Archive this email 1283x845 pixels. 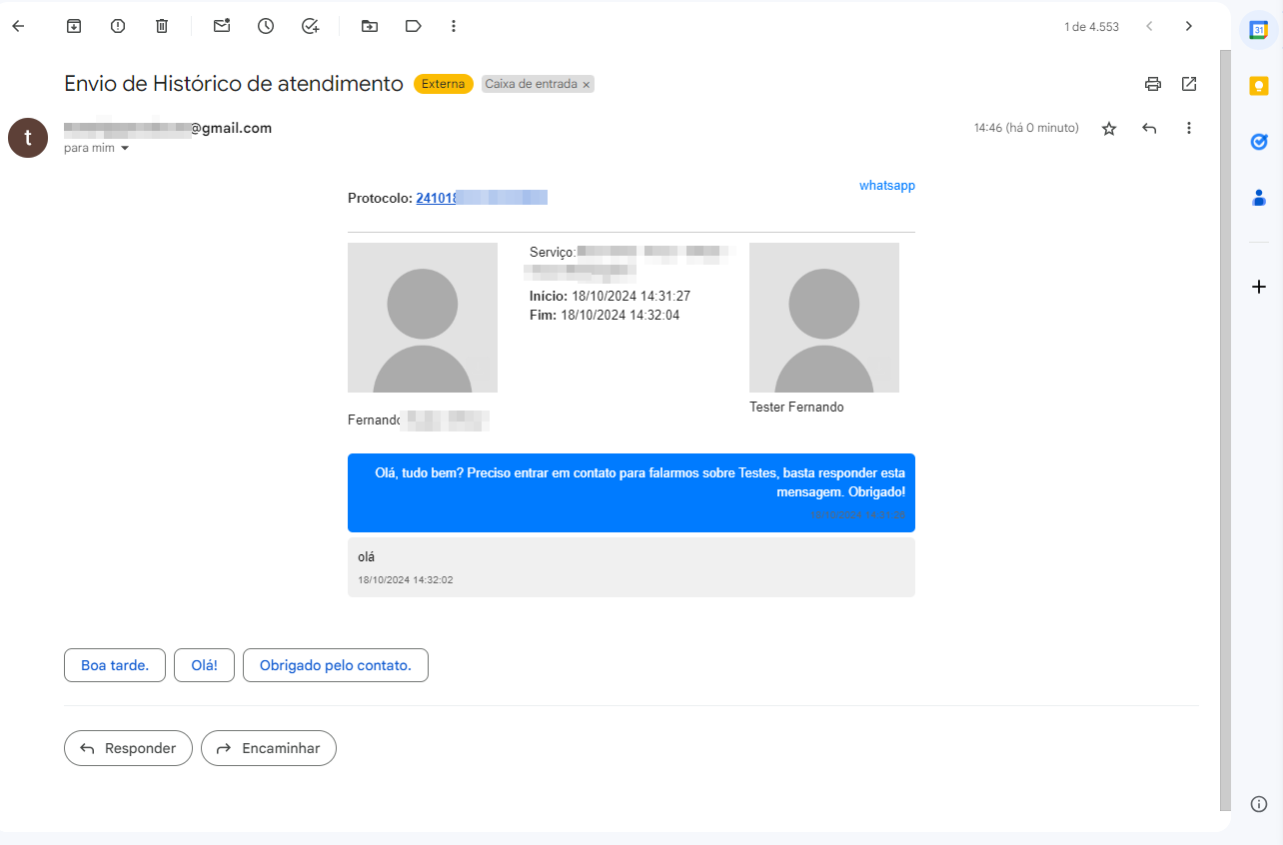click(74, 26)
